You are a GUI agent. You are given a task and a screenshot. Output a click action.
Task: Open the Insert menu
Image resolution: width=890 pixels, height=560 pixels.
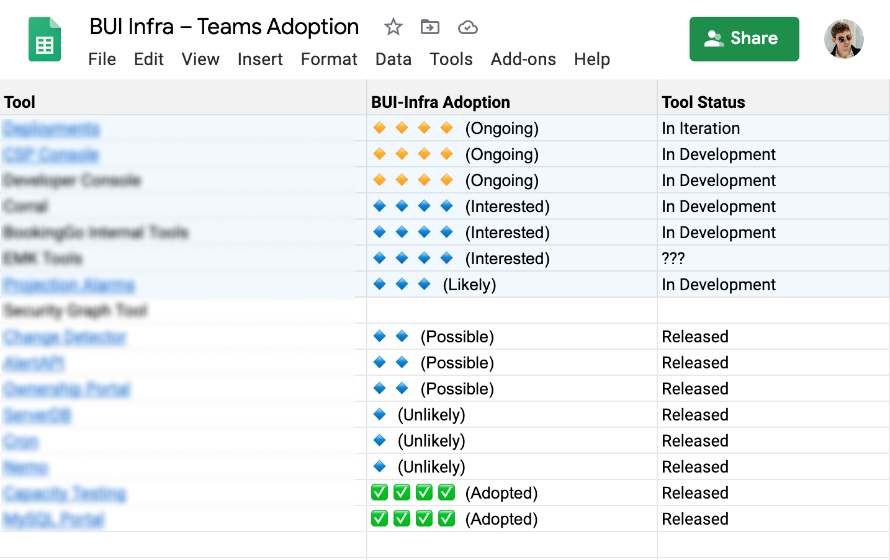pyautogui.click(x=259, y=60)
